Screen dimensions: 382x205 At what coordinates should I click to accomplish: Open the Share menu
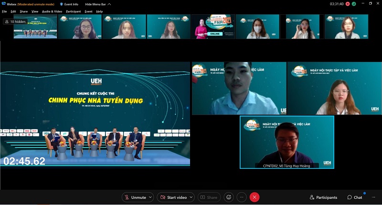click(x=23, y=11)
